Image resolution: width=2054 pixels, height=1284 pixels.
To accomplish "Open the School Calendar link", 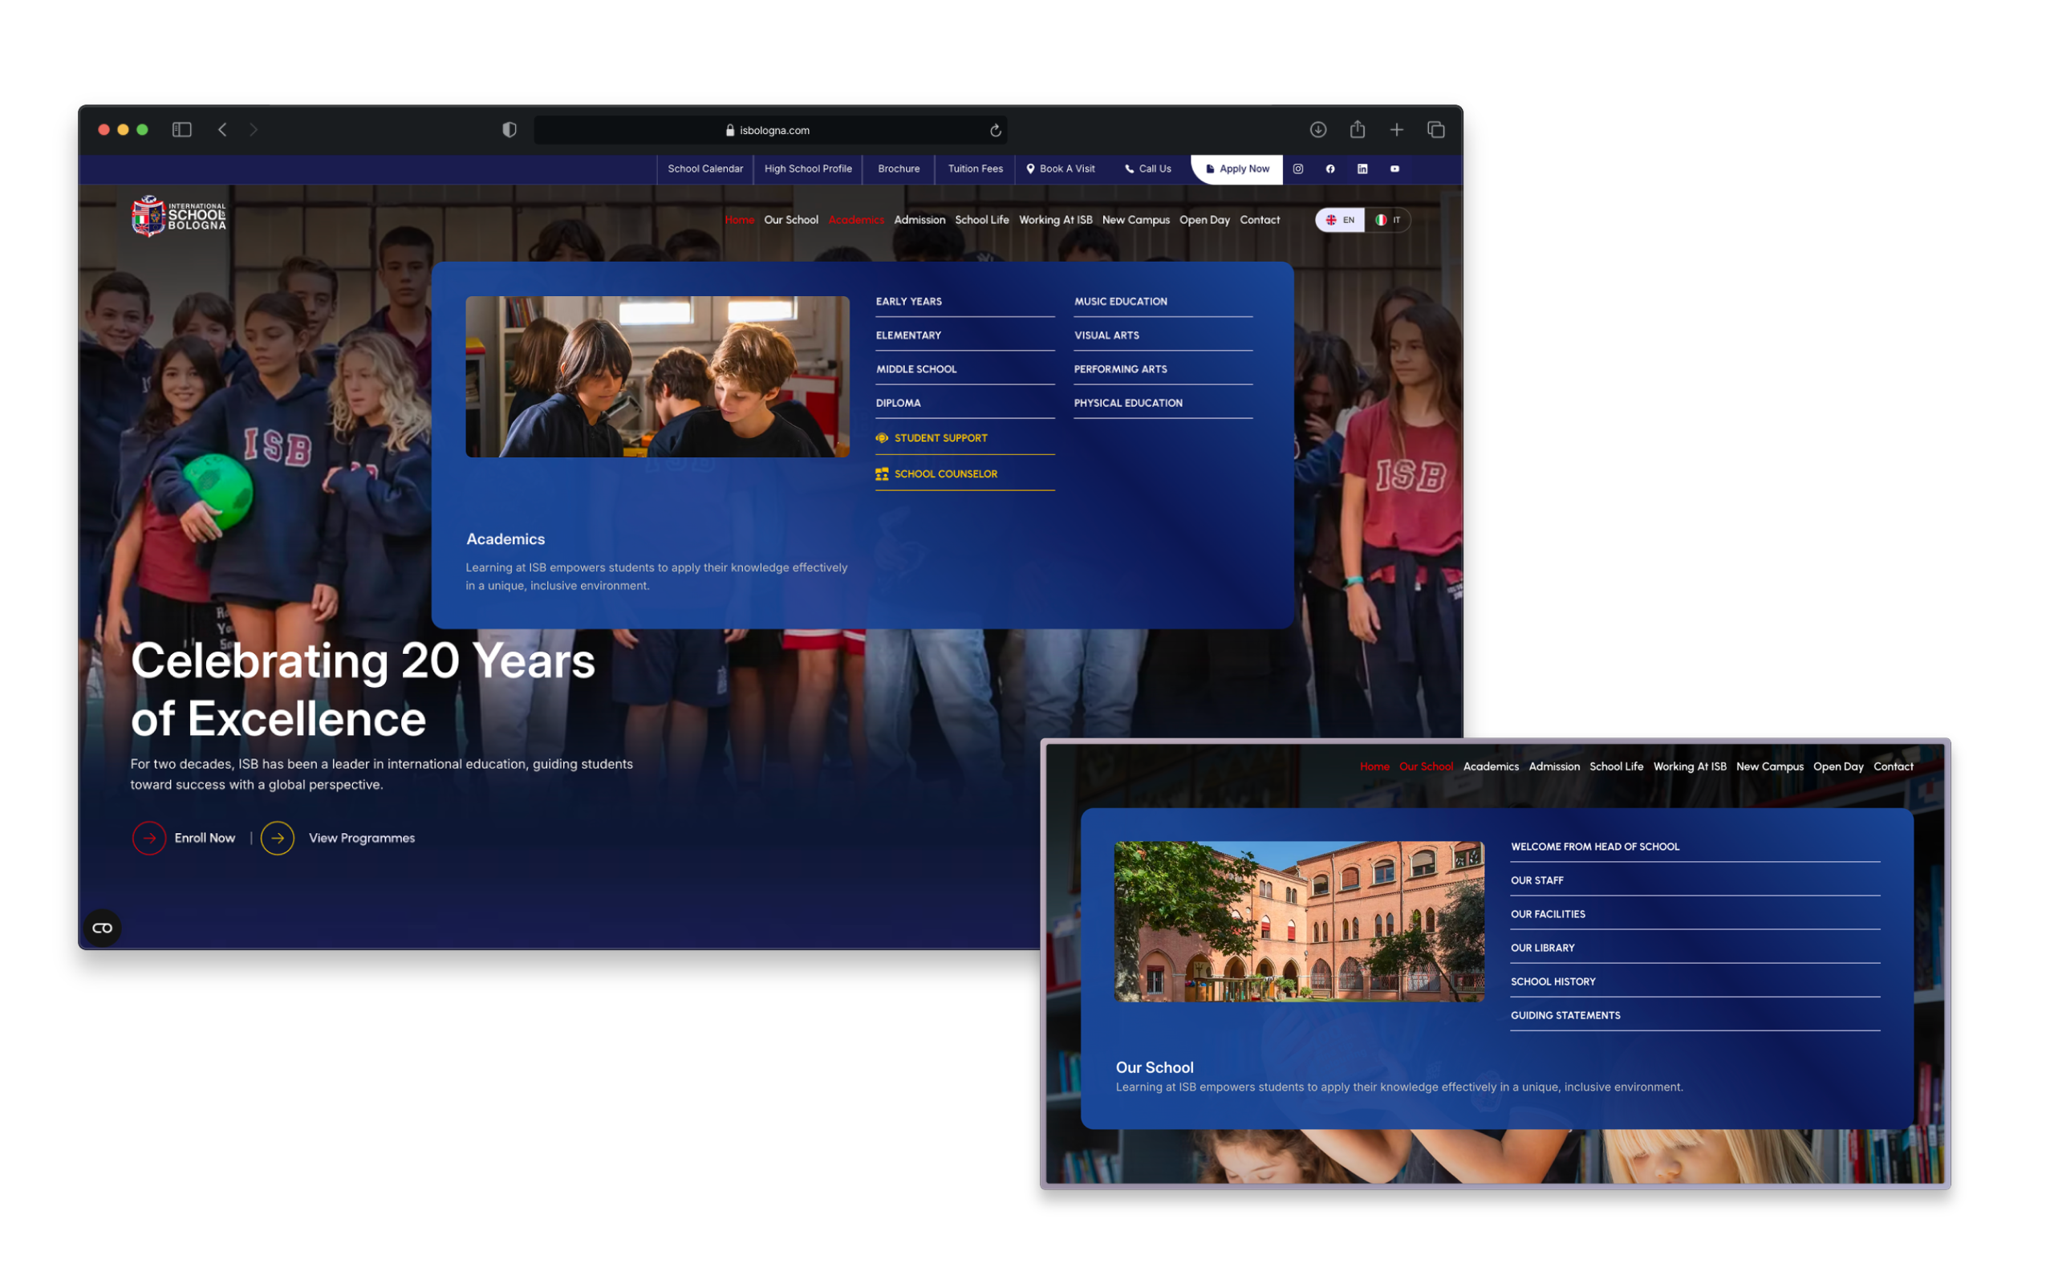I will point(705,169).
